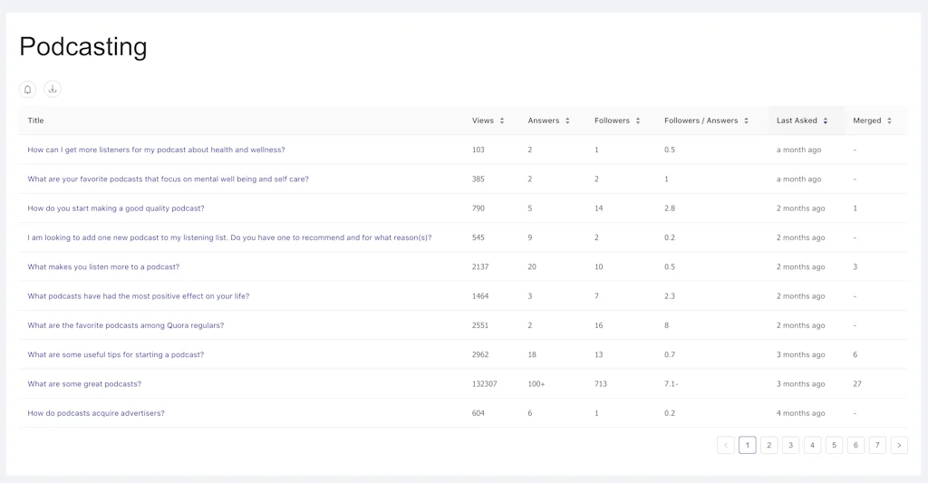Viewport: 928px width, 483px height.
Task: Open 'What makes you listen more to a podcast?'
Action: (x=103, y=267)
